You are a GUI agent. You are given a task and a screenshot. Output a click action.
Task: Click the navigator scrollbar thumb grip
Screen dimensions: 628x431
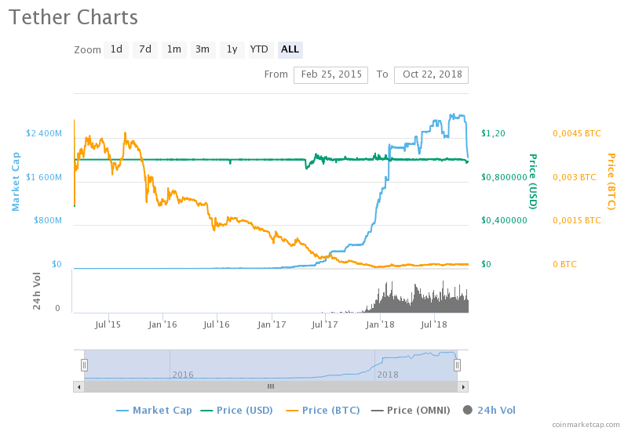coord(271,386)
